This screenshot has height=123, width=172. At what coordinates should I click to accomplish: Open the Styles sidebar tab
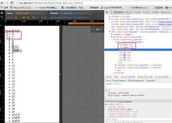(x=109, y=81)
